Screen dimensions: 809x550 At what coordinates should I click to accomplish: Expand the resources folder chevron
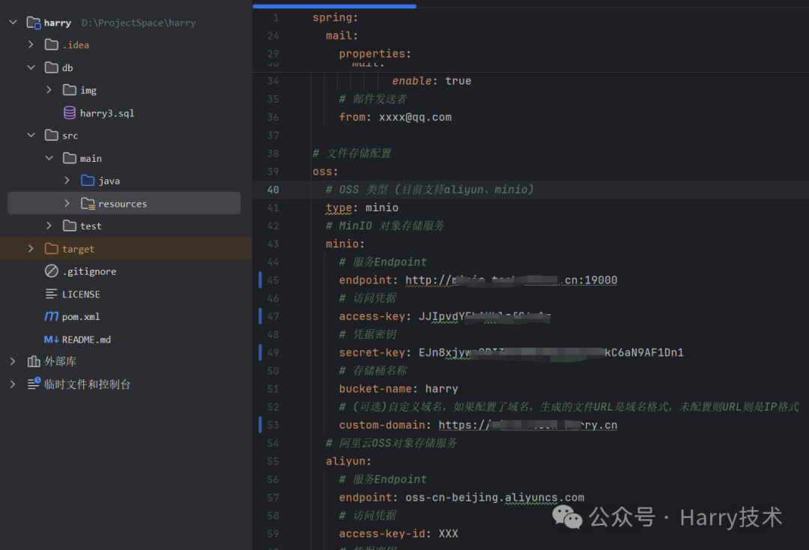coord(67,203)
